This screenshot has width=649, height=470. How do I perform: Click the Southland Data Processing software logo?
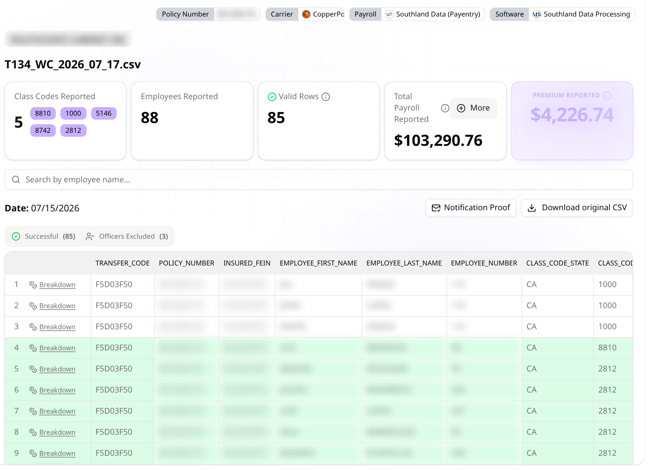[x=537, y=14]
